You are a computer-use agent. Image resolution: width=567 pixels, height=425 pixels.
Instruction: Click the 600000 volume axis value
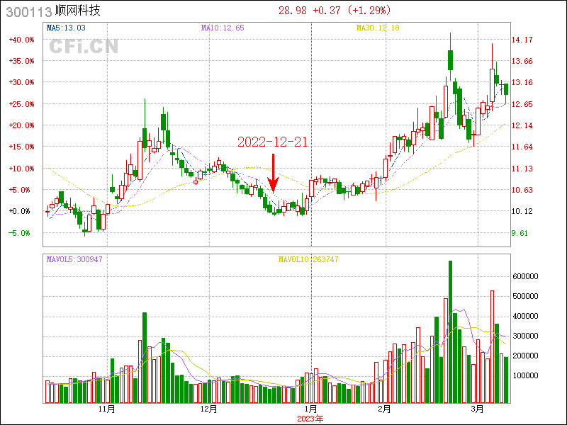pyautogui.click(x=528, y=276)
